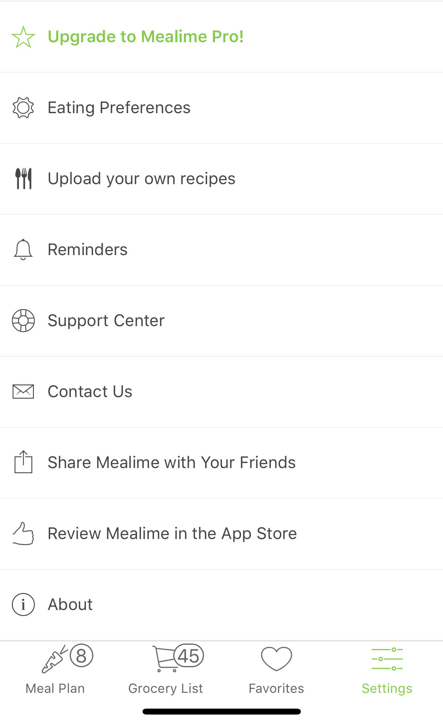Tap the grocery cart badge showing 45
443x724 pixels.
pos(189,656)
